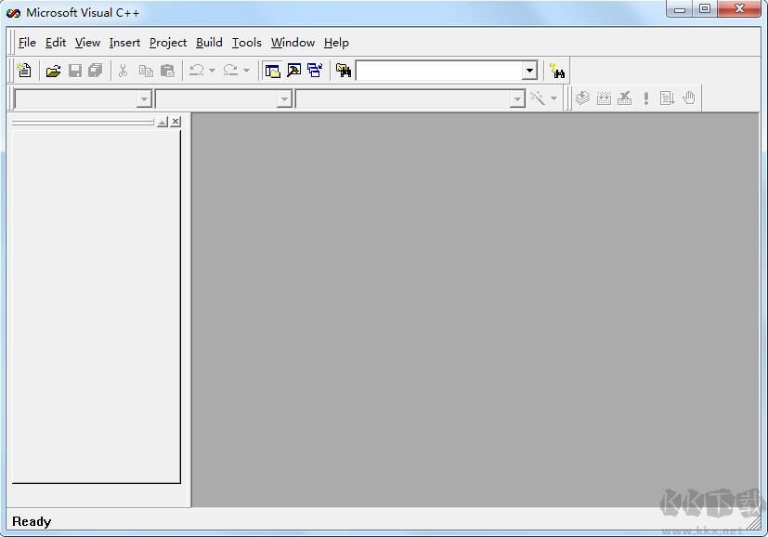
Task: Insert a breakpoint using the hand icon
Action: coord(689,98)
